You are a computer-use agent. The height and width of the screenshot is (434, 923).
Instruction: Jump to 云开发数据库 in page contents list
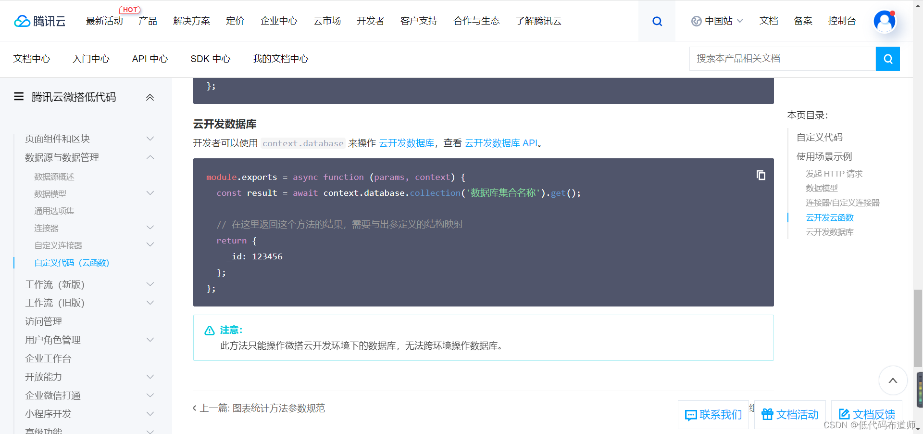click(830, 232)
